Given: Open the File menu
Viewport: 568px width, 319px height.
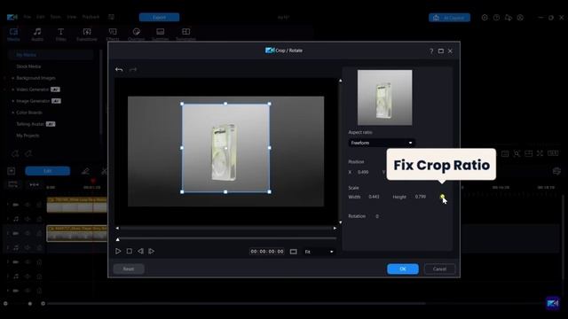Looking at the screenshot, I should click(28, 17).
